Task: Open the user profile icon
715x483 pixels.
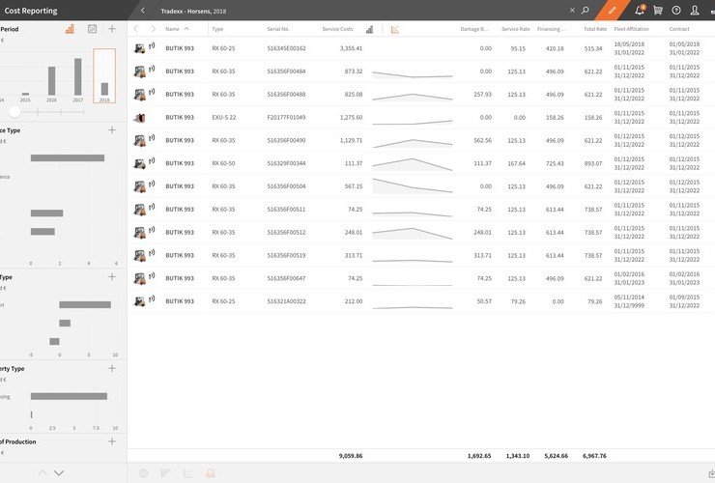Action: pyautogui.click(x=696, y=11)
